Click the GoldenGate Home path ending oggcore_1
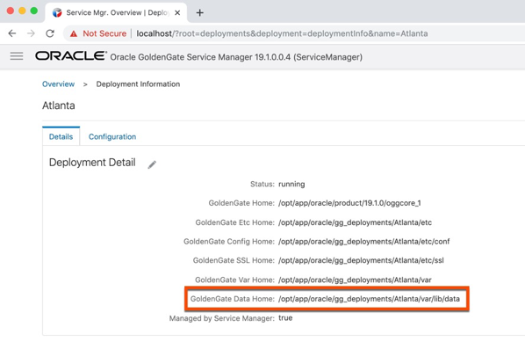This screenshot has width=525, height=349. point(349,203)
